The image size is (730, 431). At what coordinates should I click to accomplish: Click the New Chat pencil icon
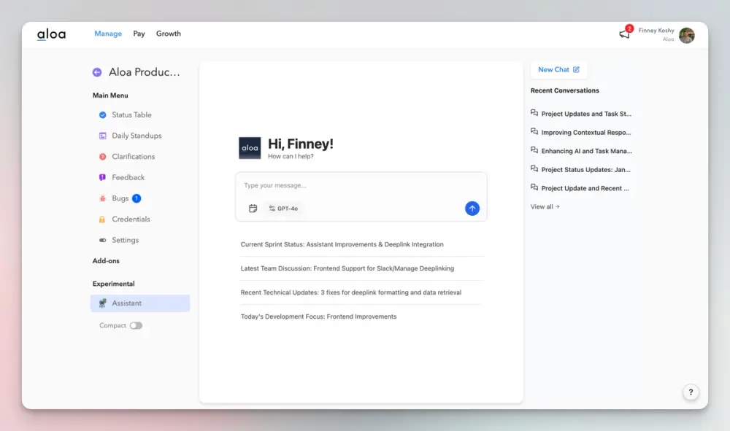[576, 70]
